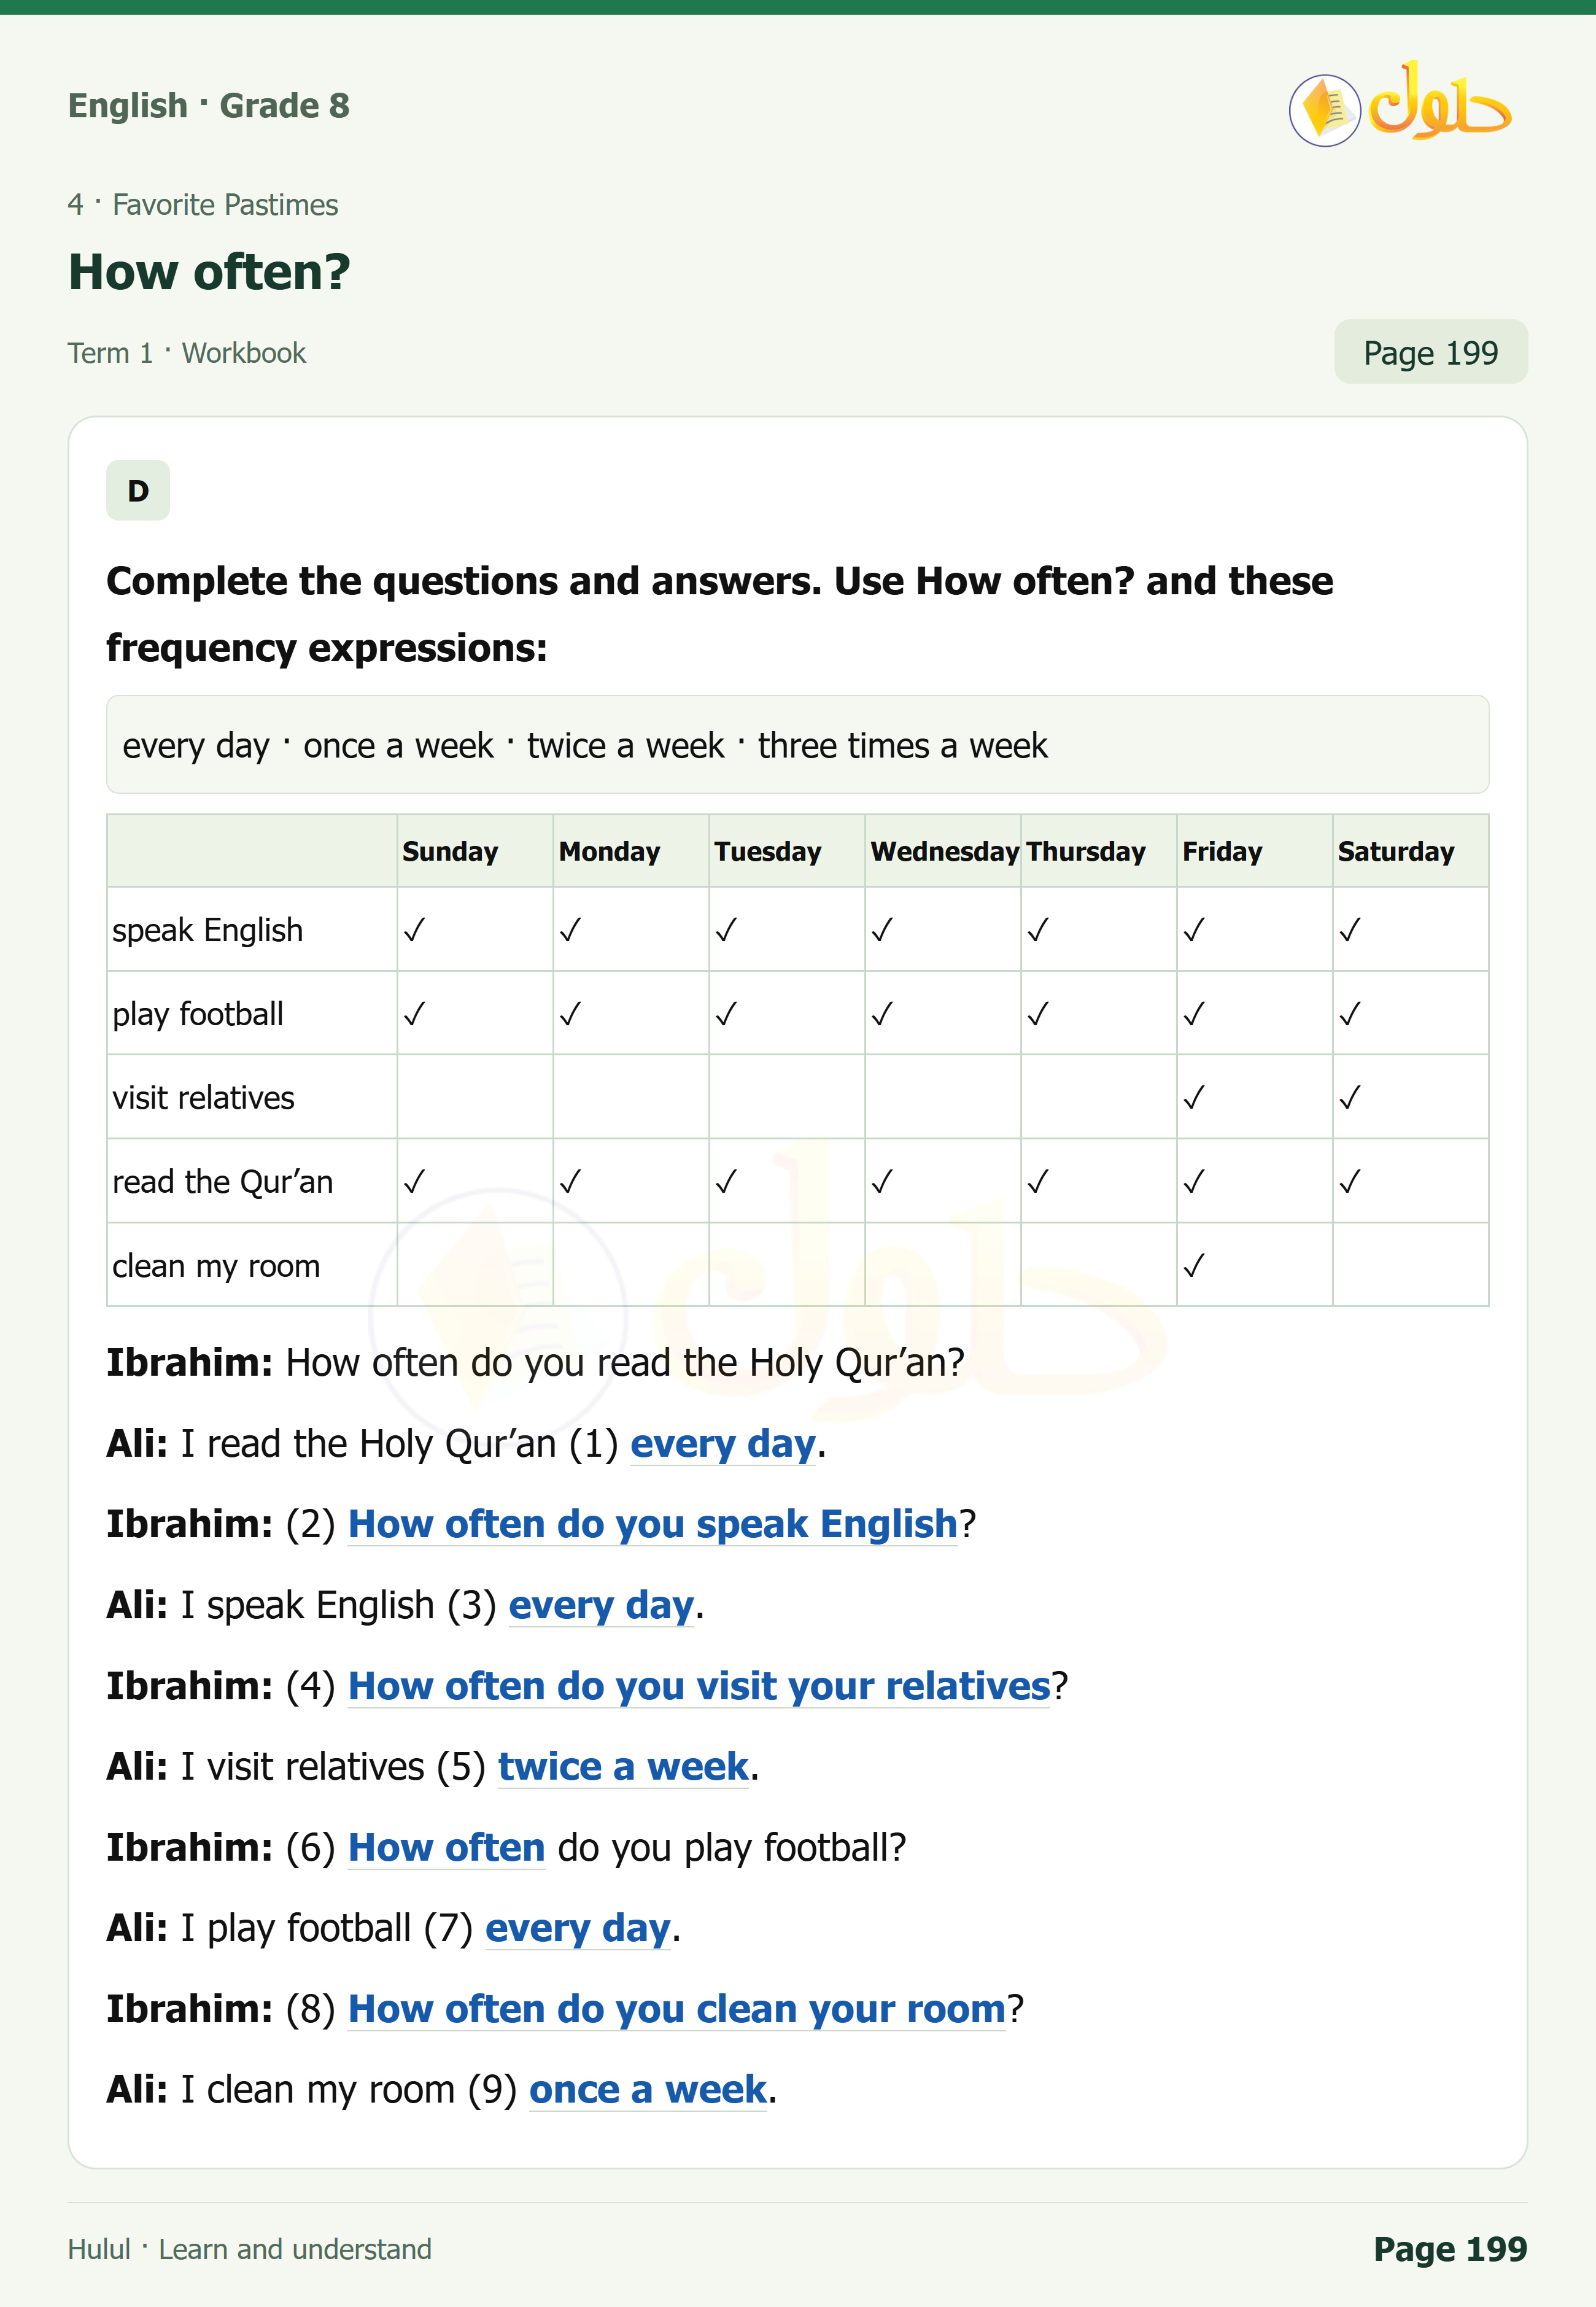Click 'Favorite Pastimes' unit label

[x=225, y=205]
